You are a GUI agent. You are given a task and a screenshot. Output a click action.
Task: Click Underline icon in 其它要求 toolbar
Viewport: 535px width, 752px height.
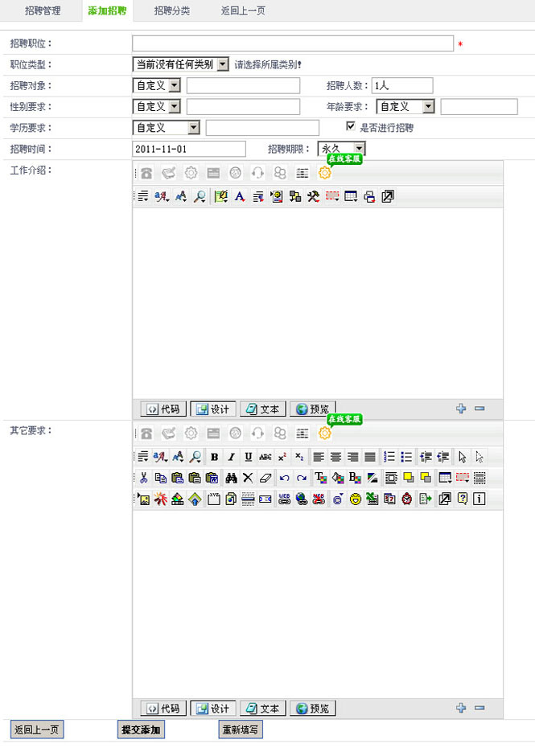[x=249, y=457]
